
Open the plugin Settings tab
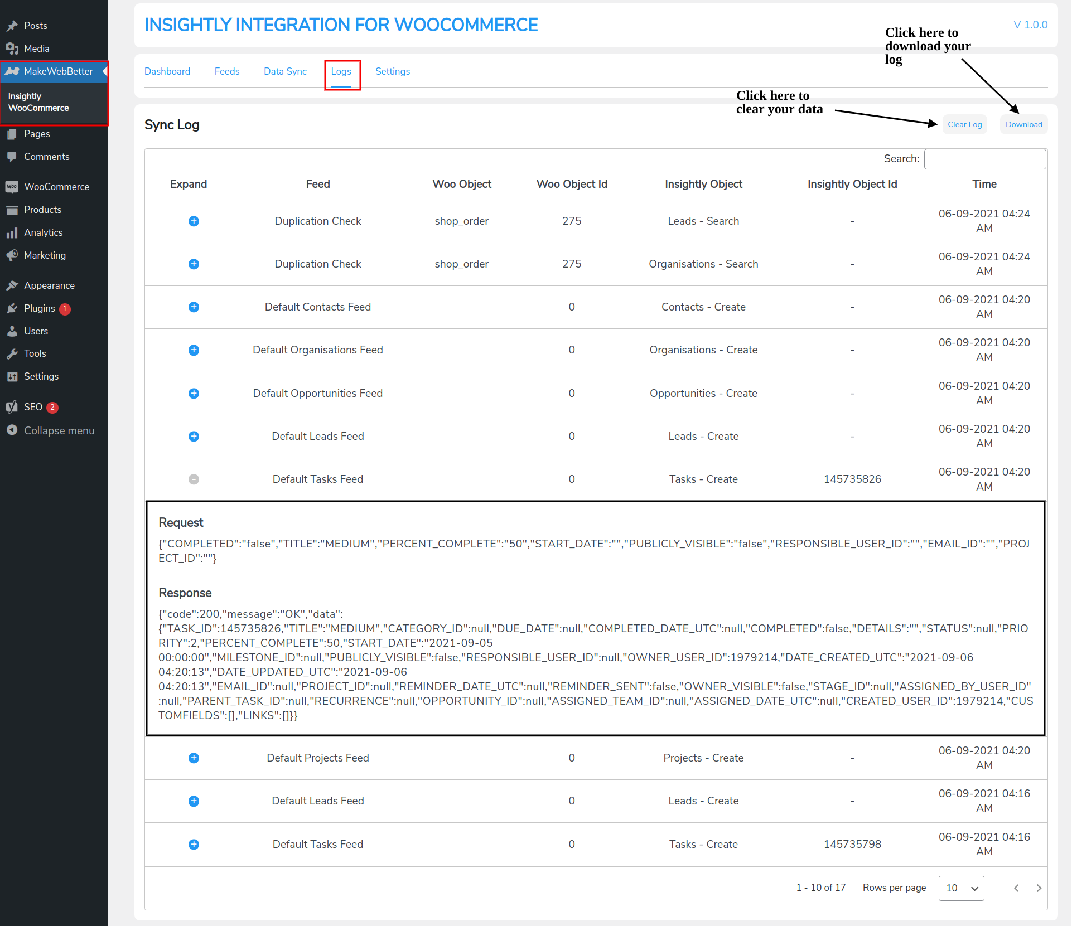point(393,71)
